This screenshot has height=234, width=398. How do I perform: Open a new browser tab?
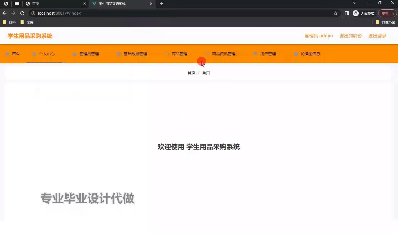point(162,4)
